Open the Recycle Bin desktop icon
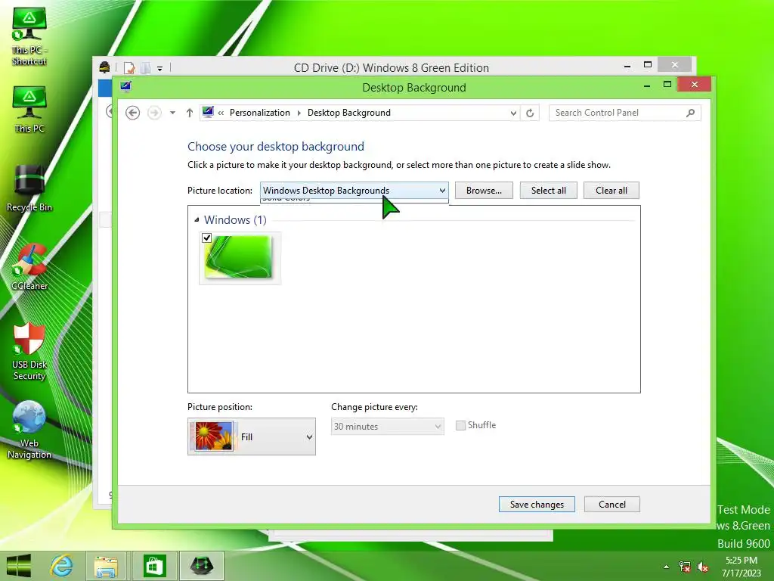 click(x=29, y=188)
